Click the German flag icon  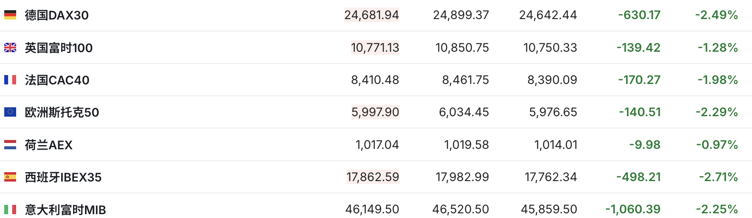10,15
